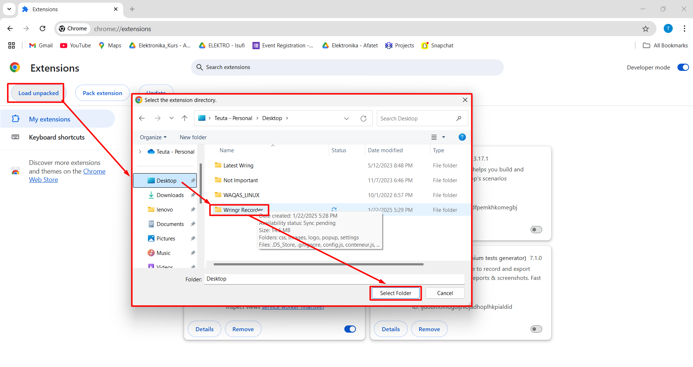
Task: Click Details on the right extension card
Action: pyautogui.click(x=391, y=329)
